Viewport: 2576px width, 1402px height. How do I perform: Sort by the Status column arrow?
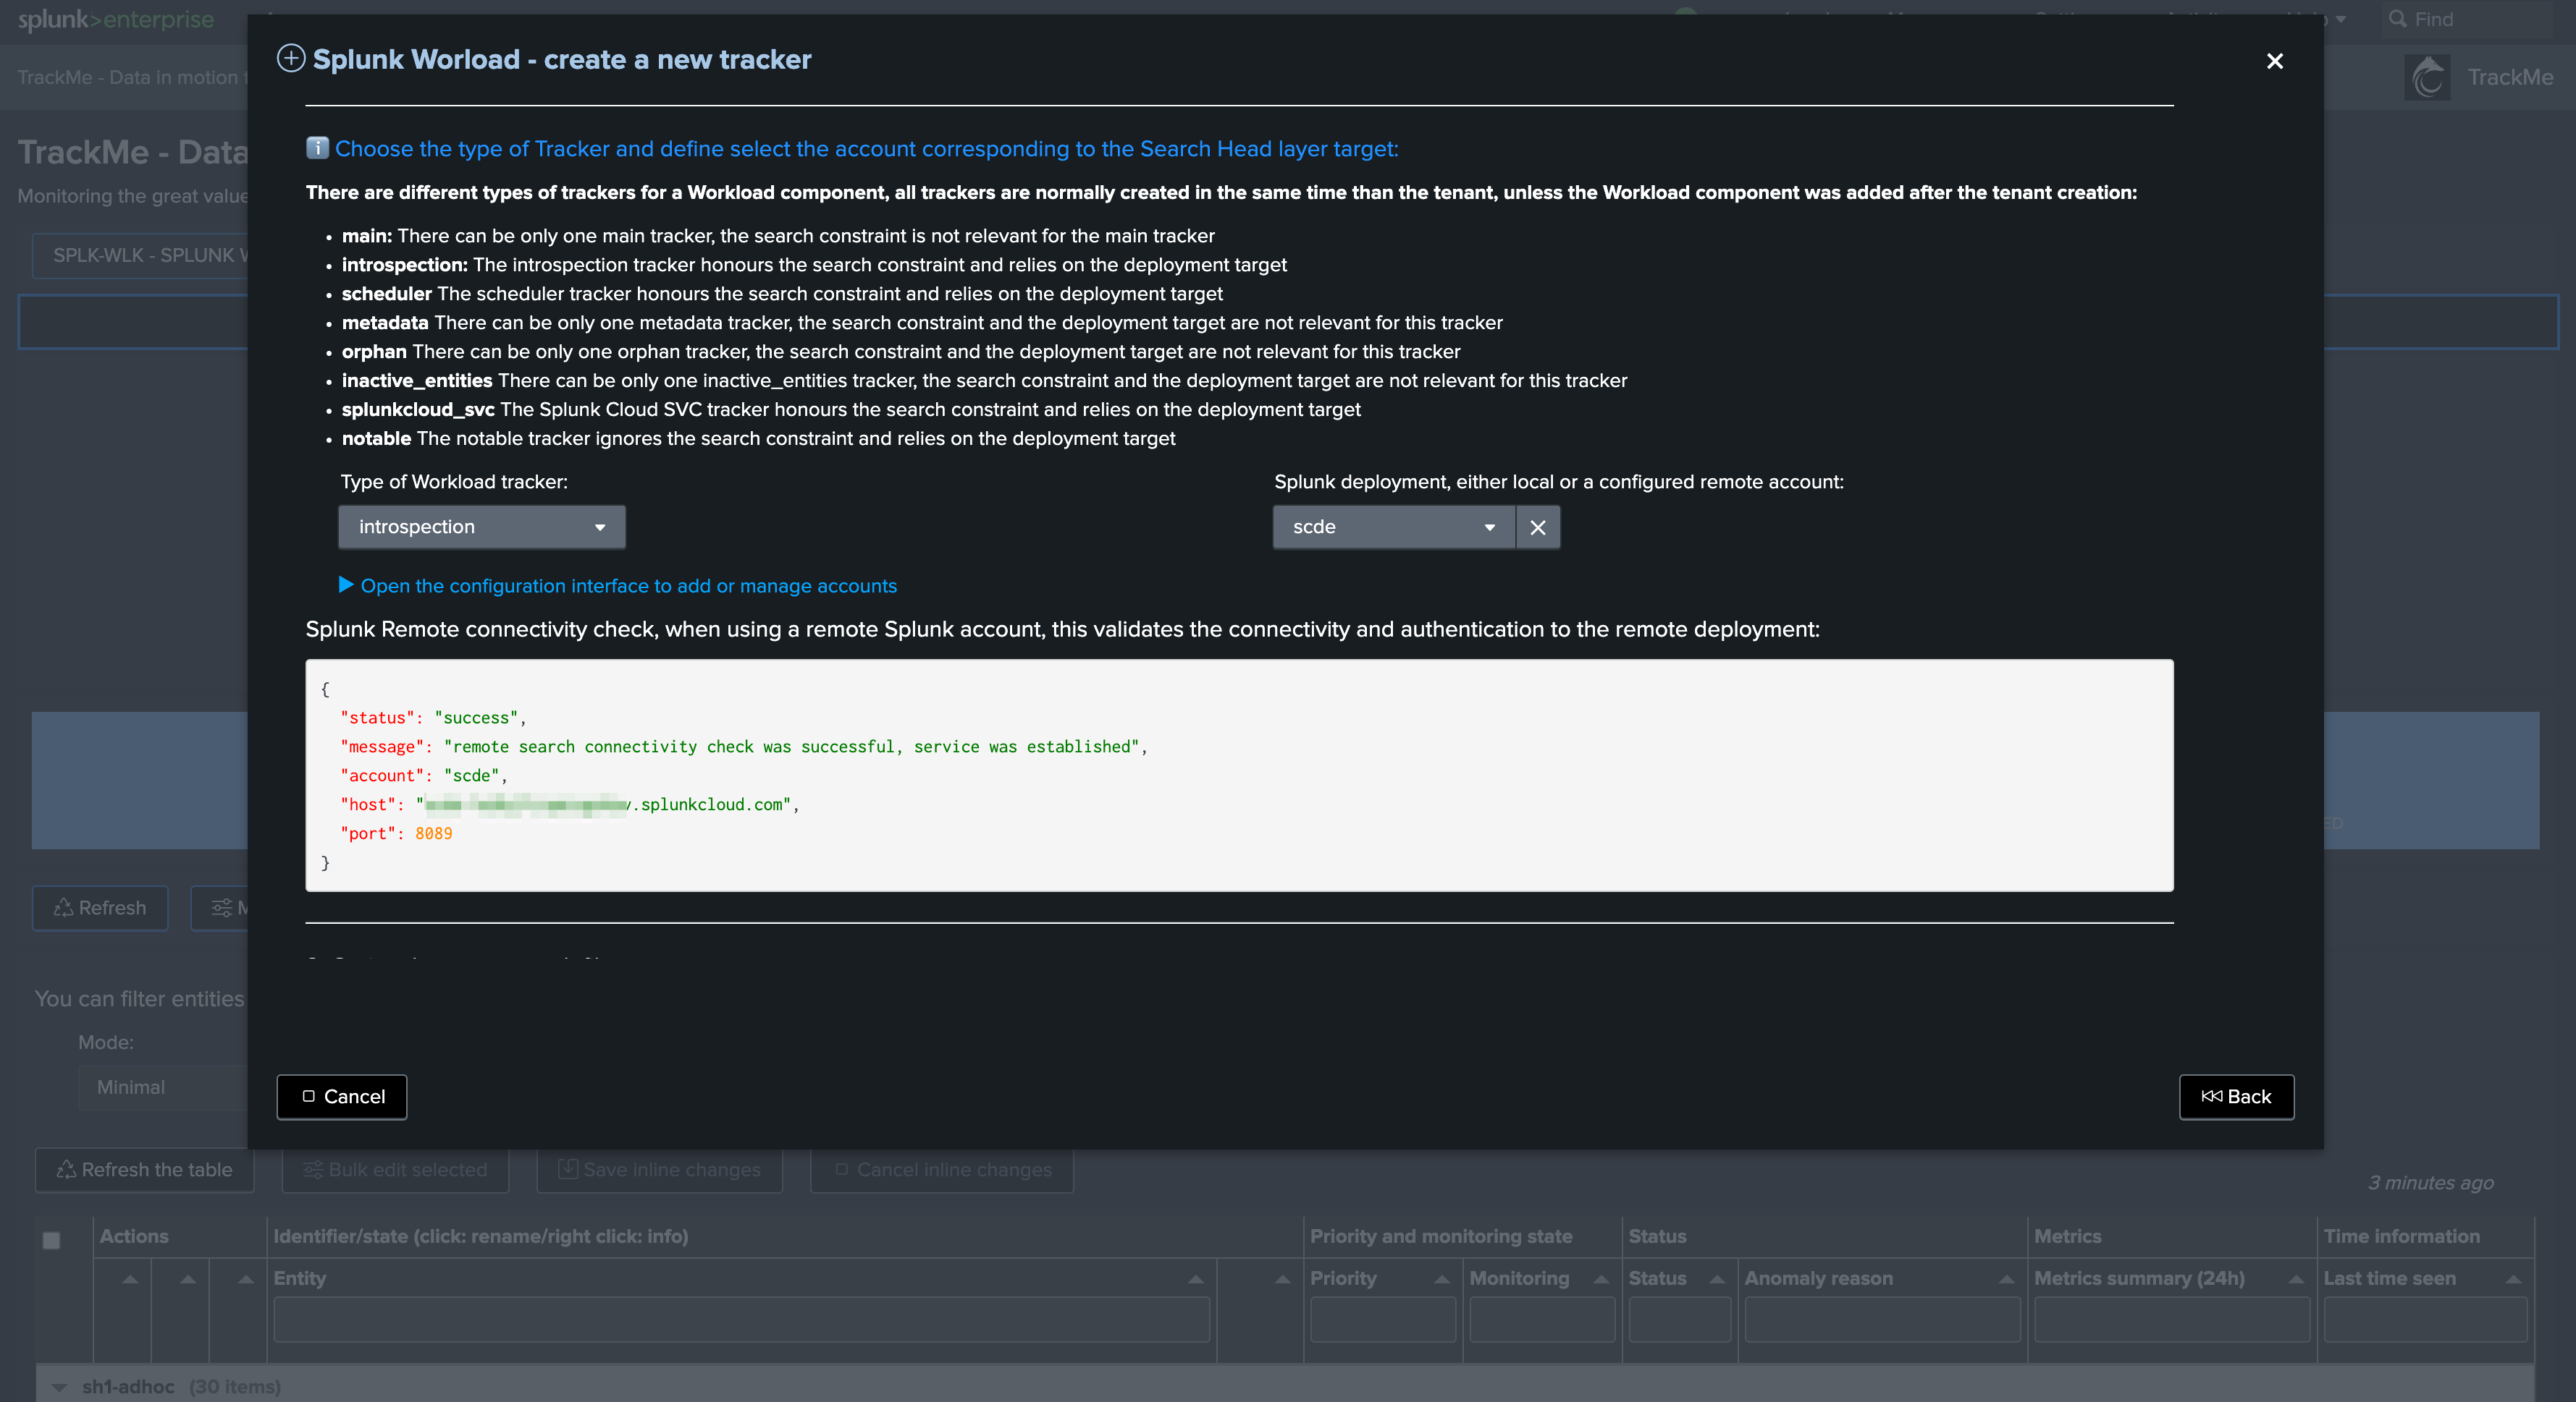(x=1717, y=1278)
